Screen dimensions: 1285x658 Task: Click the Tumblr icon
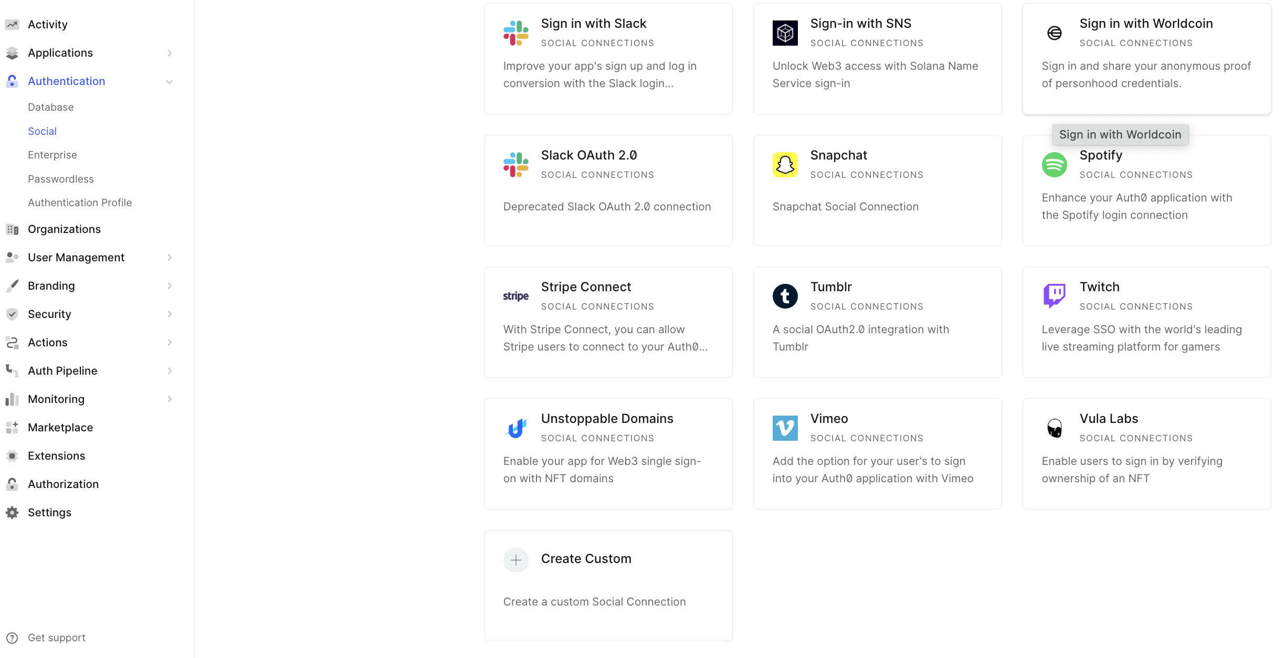(x=784, y=295)
